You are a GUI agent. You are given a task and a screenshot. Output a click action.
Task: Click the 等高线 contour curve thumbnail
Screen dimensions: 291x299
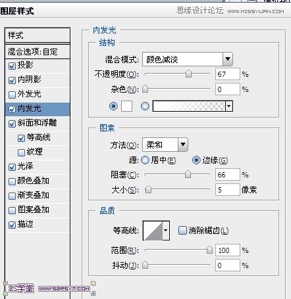(x=153, y=231)
